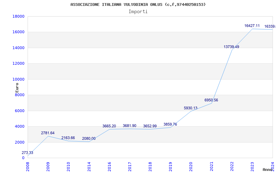Click the 2017 year label
The width and height of the screenshot is (276, 173).
tap(130, 167)
